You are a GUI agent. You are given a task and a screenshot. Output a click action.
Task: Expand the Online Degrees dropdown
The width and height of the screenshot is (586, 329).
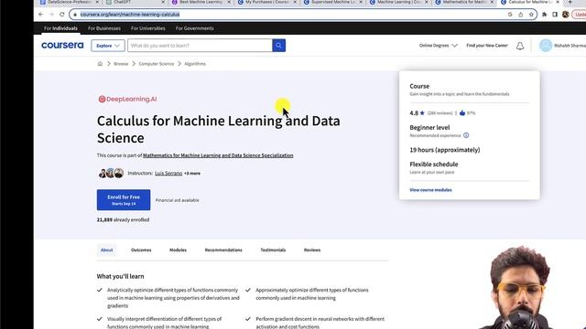(x=438, y=46)
